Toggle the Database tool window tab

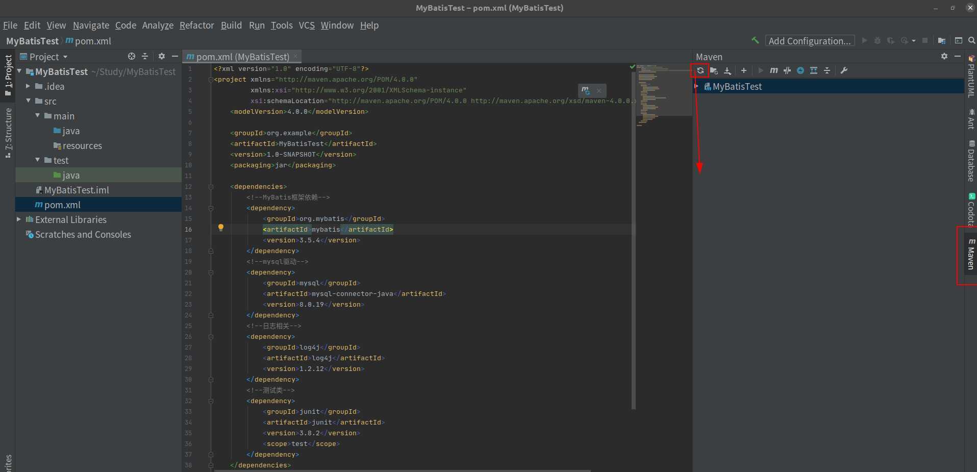(971, 161)
